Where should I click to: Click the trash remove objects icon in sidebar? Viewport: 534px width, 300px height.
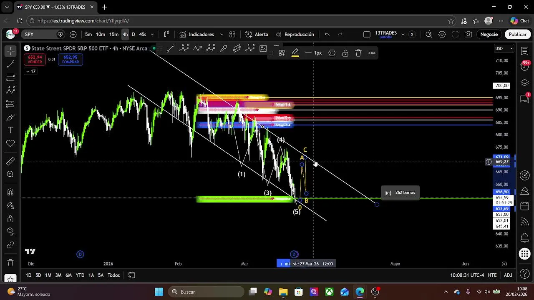pos(10,262)
